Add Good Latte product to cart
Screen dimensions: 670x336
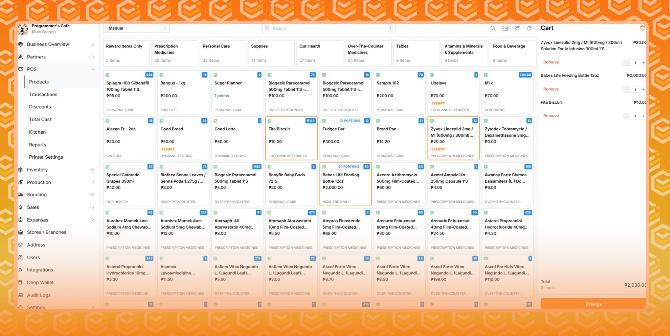coord(237,138)
